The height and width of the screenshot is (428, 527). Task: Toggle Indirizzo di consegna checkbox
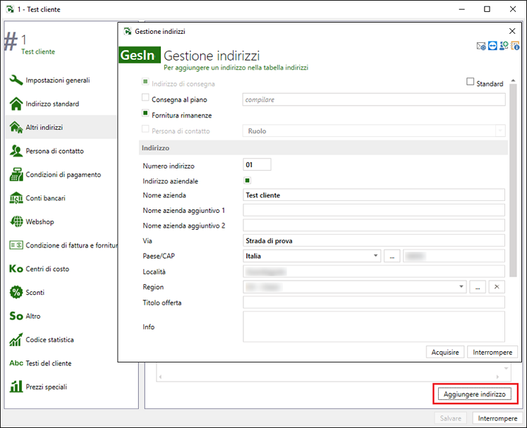(145, 82)
